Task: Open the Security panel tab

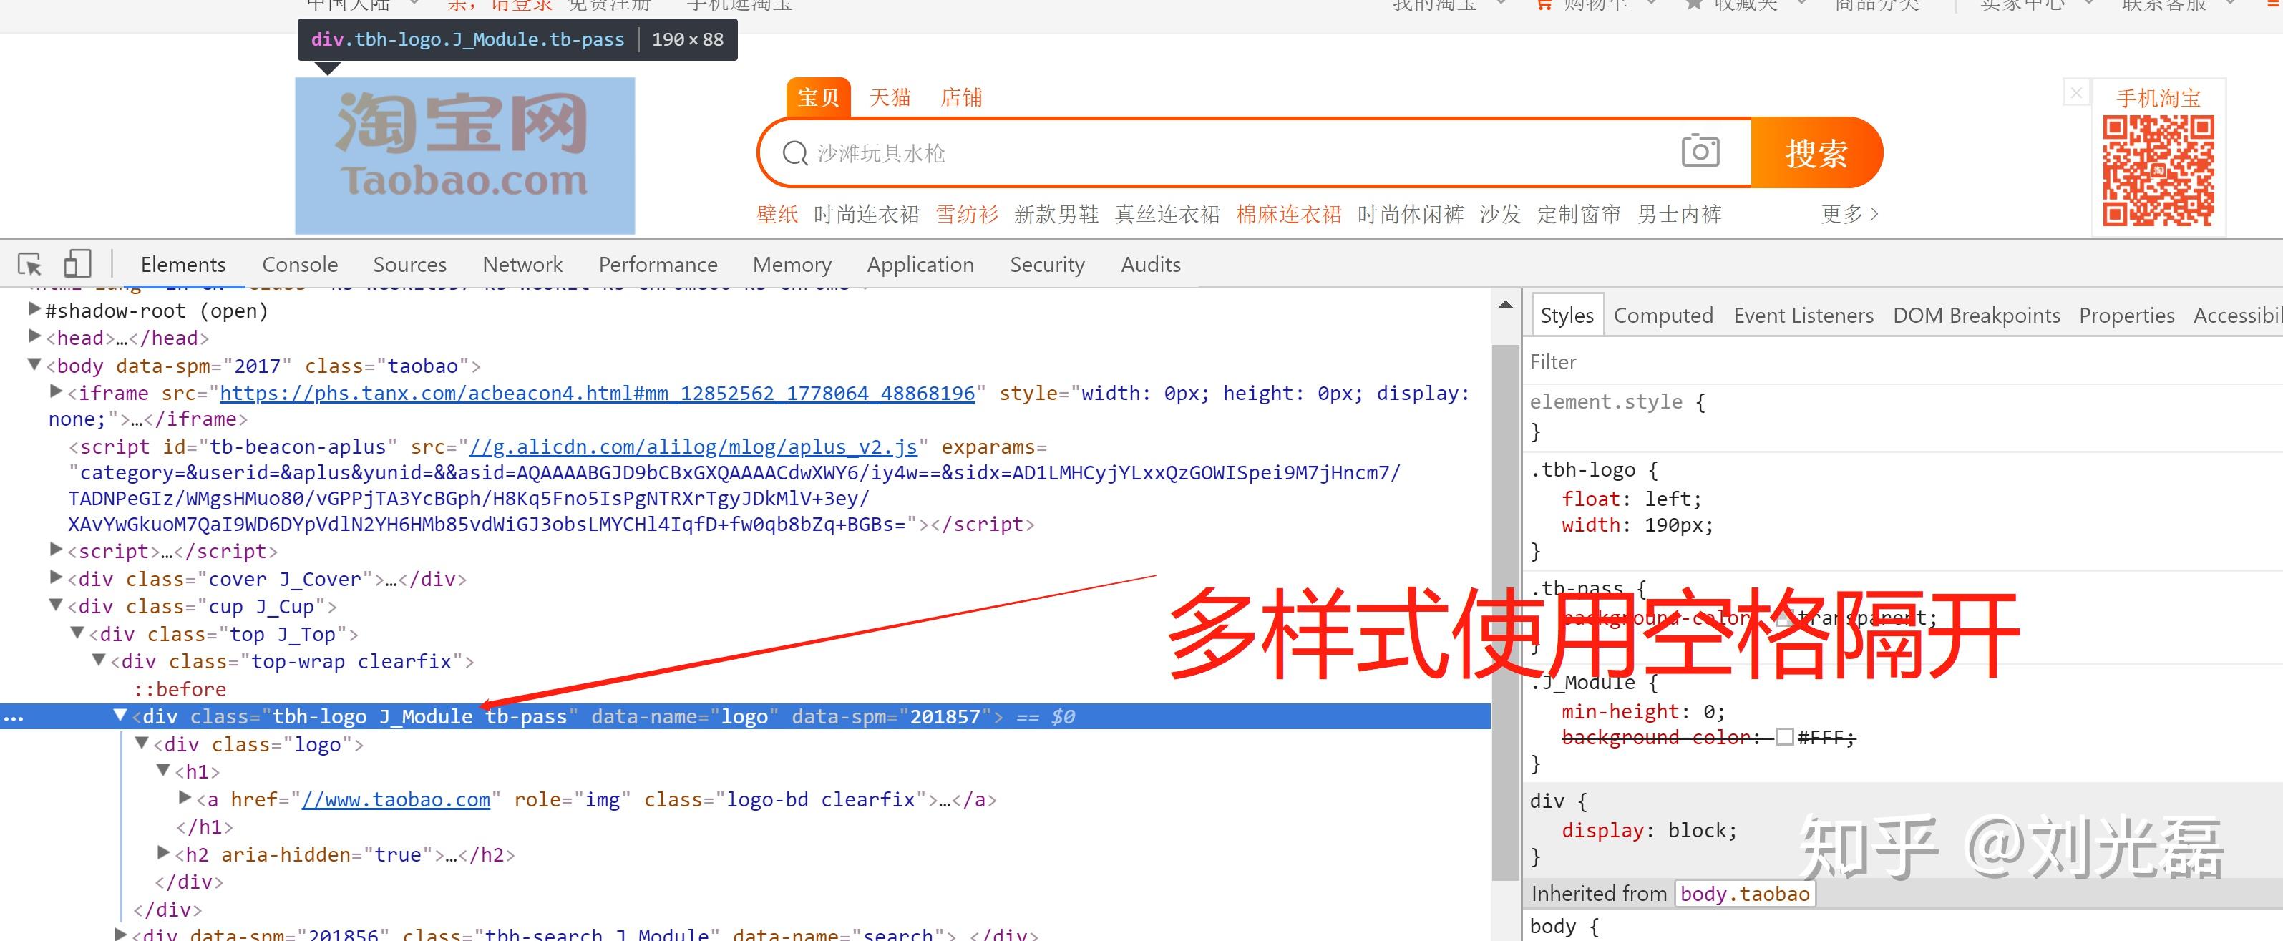Action: 1046,265
